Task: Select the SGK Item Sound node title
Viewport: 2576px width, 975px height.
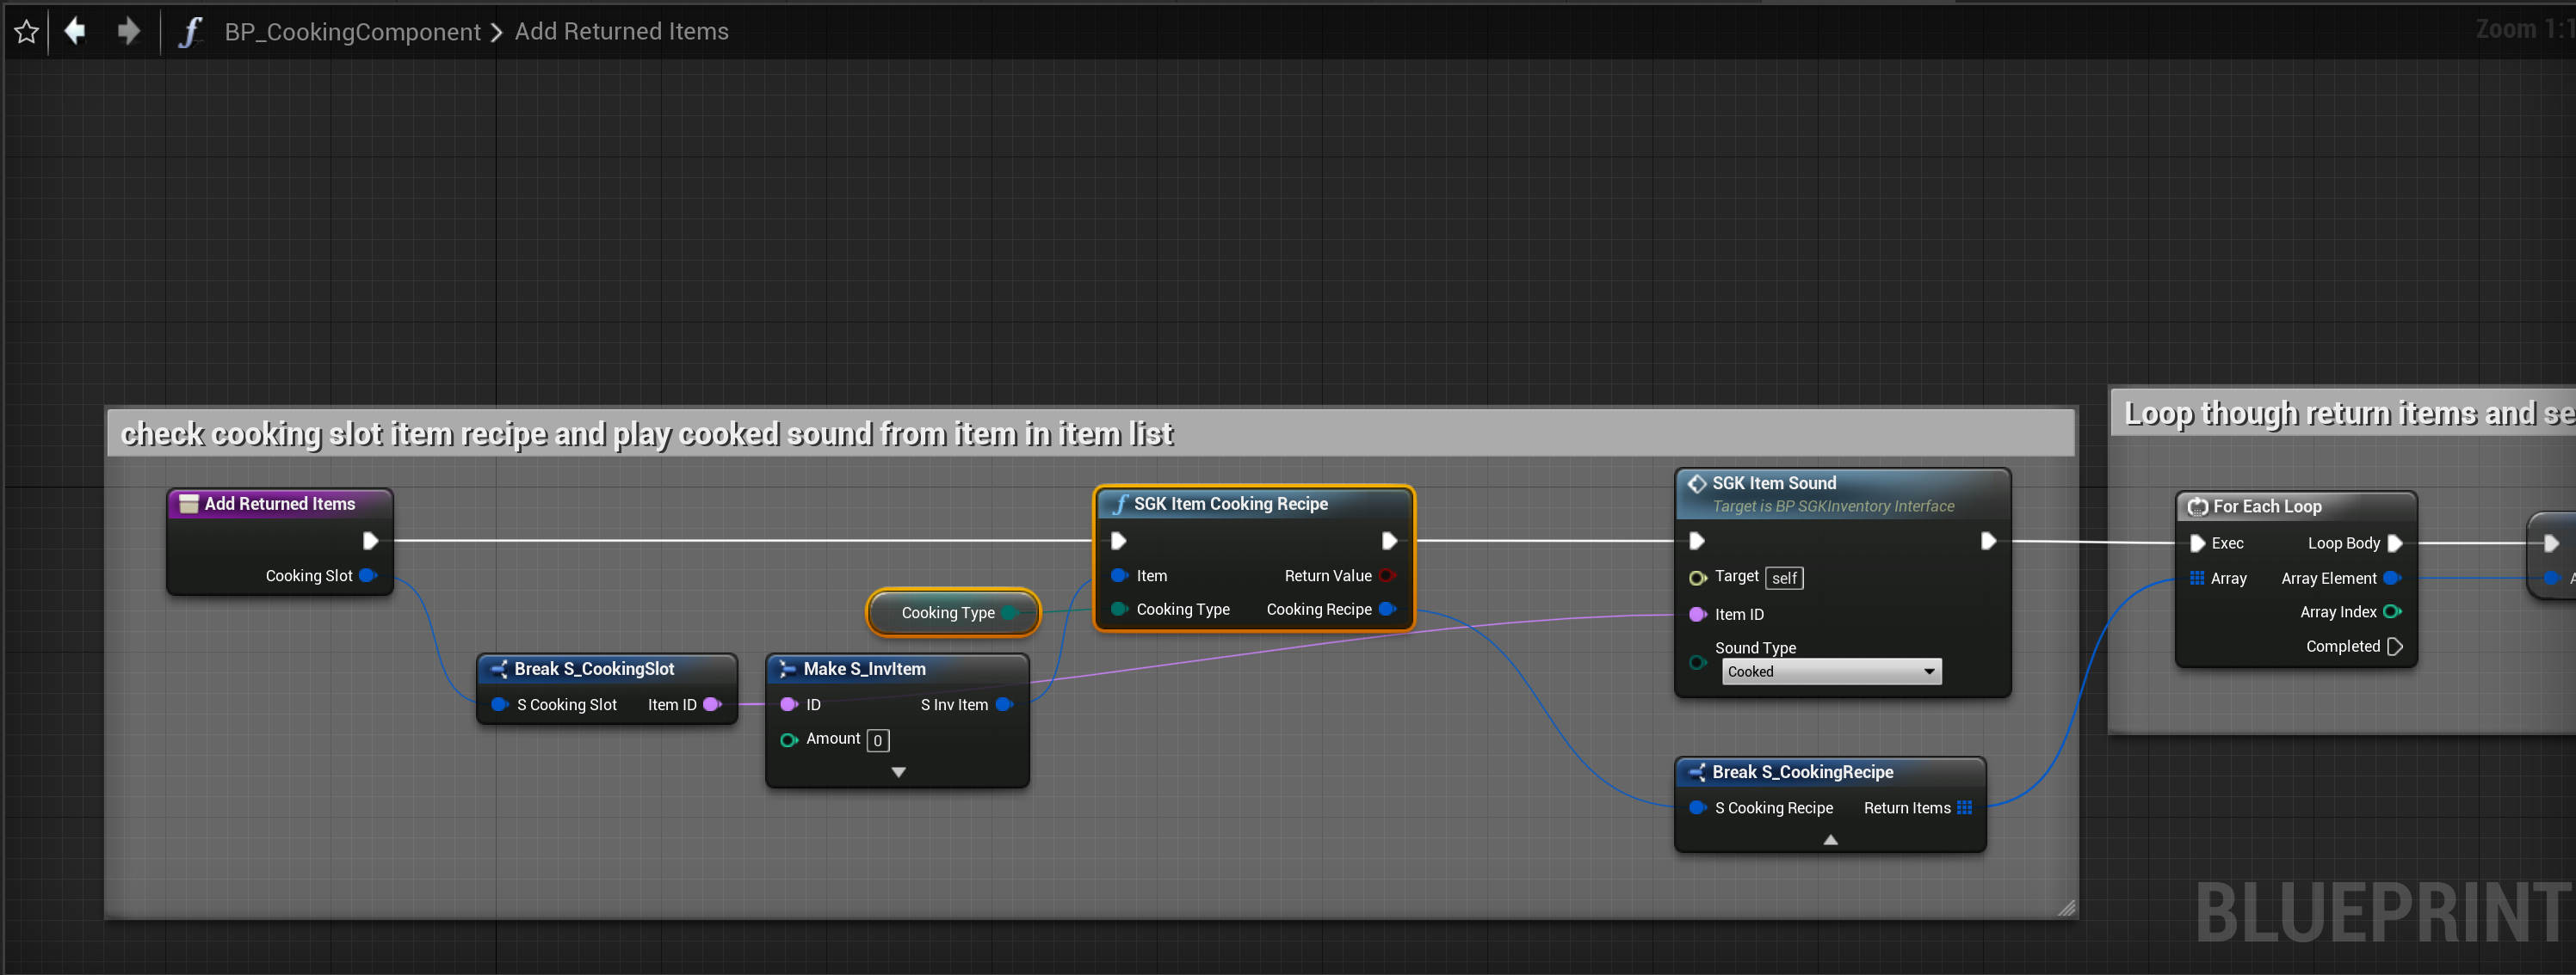Action: click(1773, 483)
